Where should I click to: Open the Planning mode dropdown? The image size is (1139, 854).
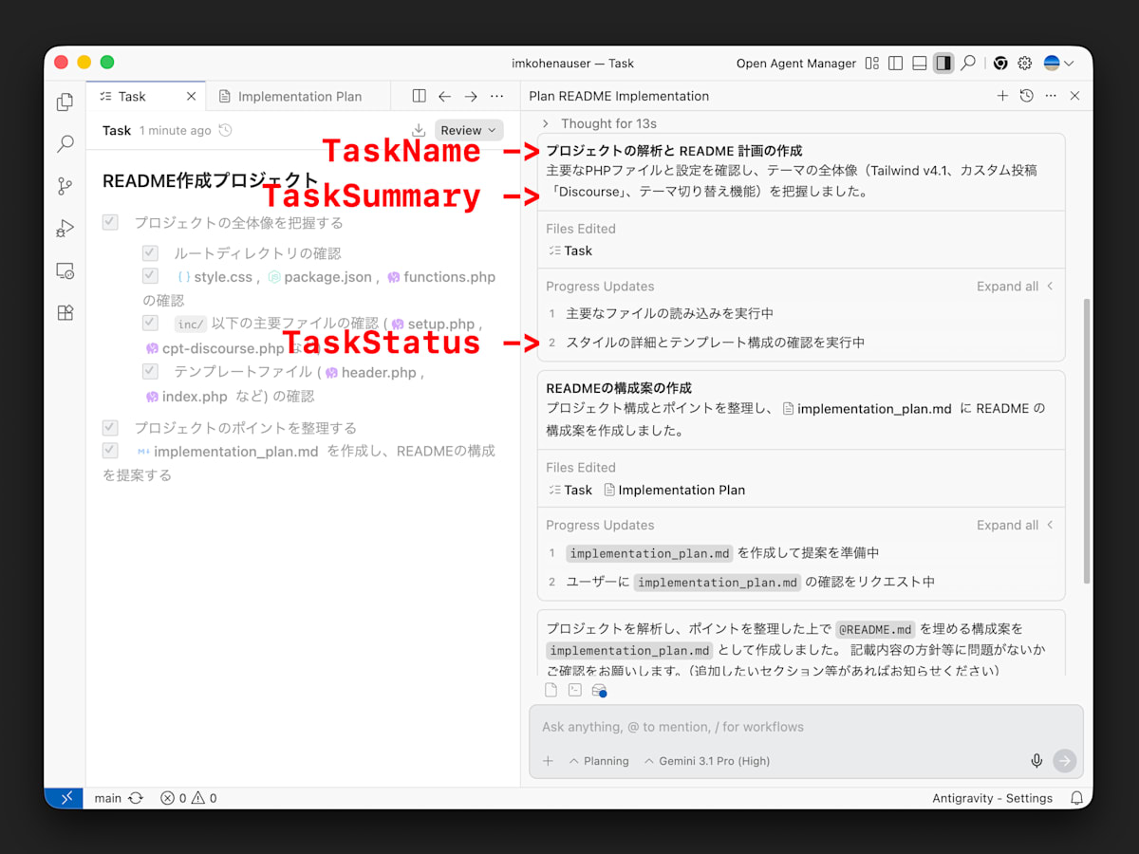599,761
